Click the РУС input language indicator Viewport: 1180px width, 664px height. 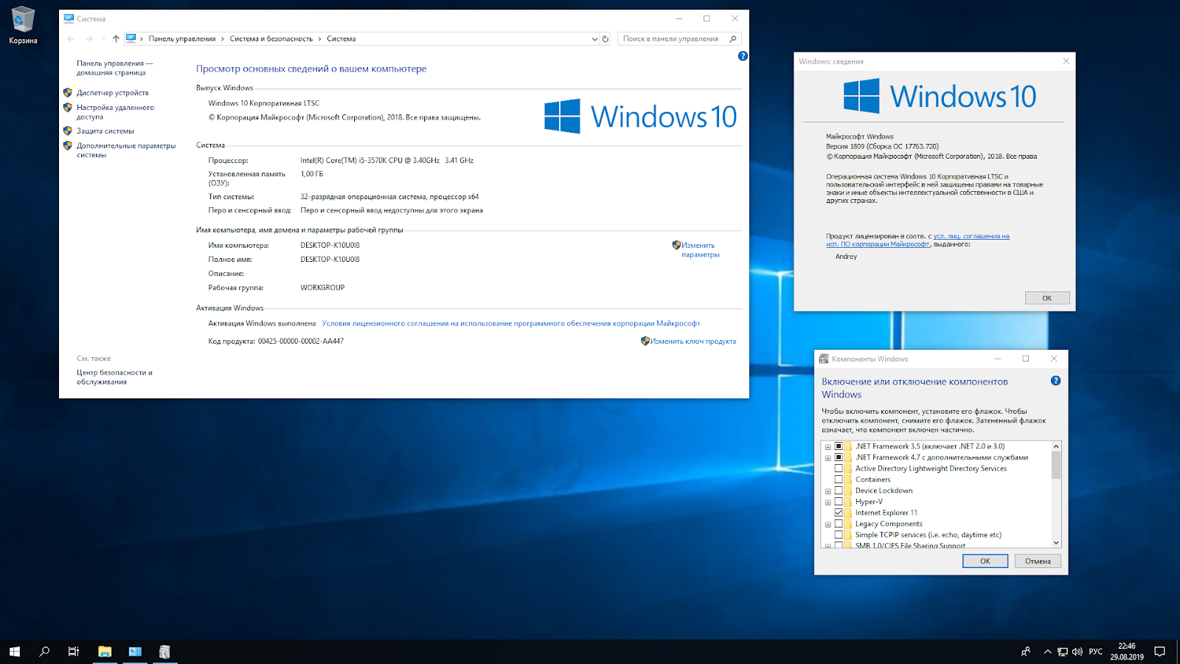click(1096, 651)
